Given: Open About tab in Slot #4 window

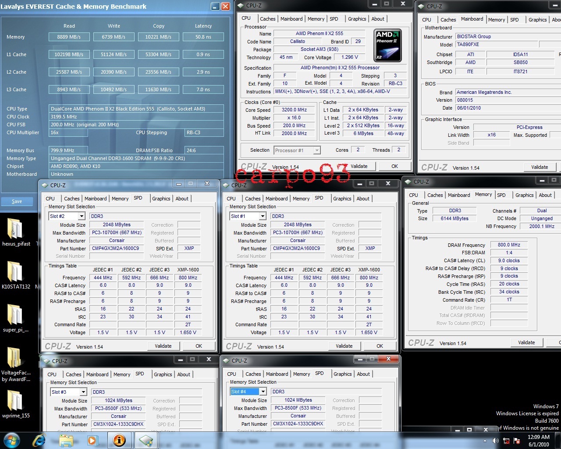Looking at the screenshot, I should click(363, 374).
